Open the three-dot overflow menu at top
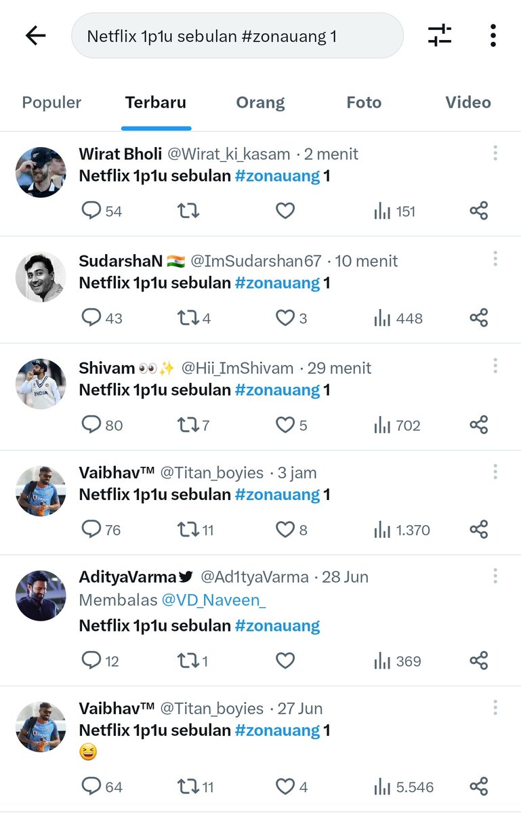Image resolution: width=521 pixels, height=813 pixels. click(x=493, y=35)
